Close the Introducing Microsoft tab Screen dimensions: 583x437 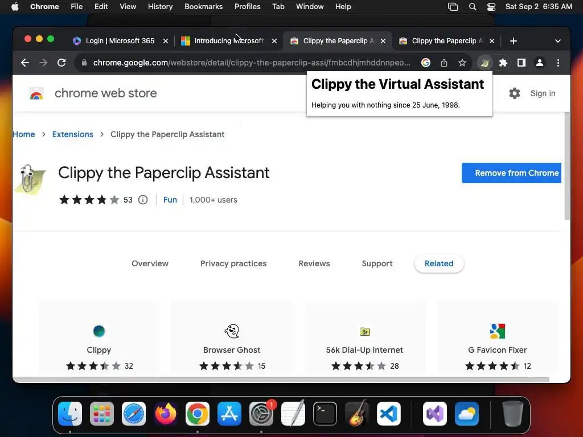274,41
